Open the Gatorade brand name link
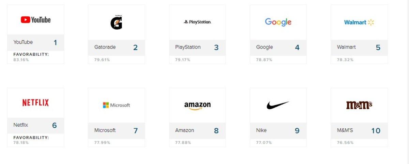Viewport: 409px width, 164px height. click(105, 47)
